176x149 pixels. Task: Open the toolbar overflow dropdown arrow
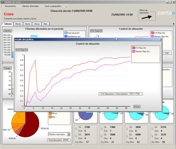tap(66, 6)
